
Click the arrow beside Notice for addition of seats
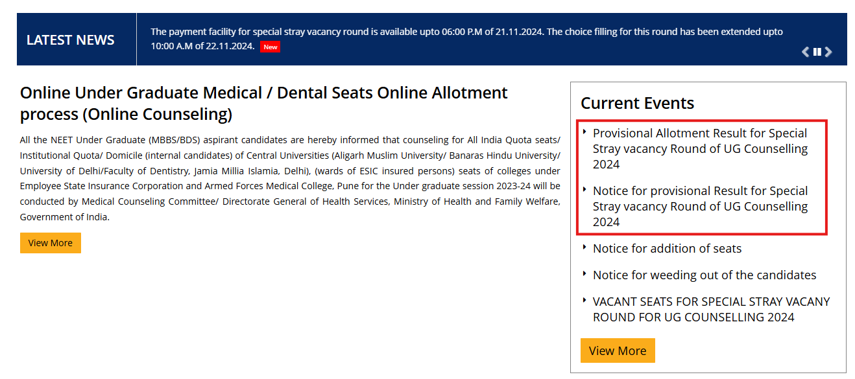[x=584, y=247]
